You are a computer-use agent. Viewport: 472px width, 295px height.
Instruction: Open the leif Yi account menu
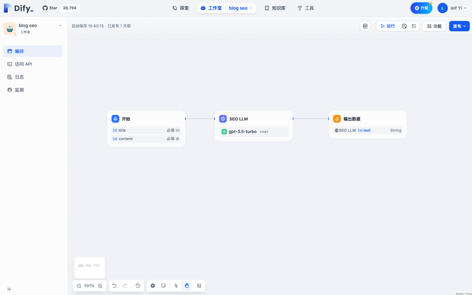(452, 8)
